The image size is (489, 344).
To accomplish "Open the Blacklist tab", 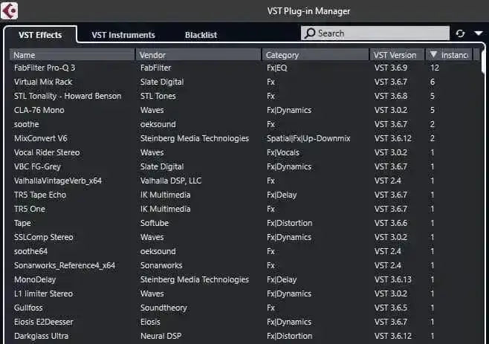I will pos(201,35).
